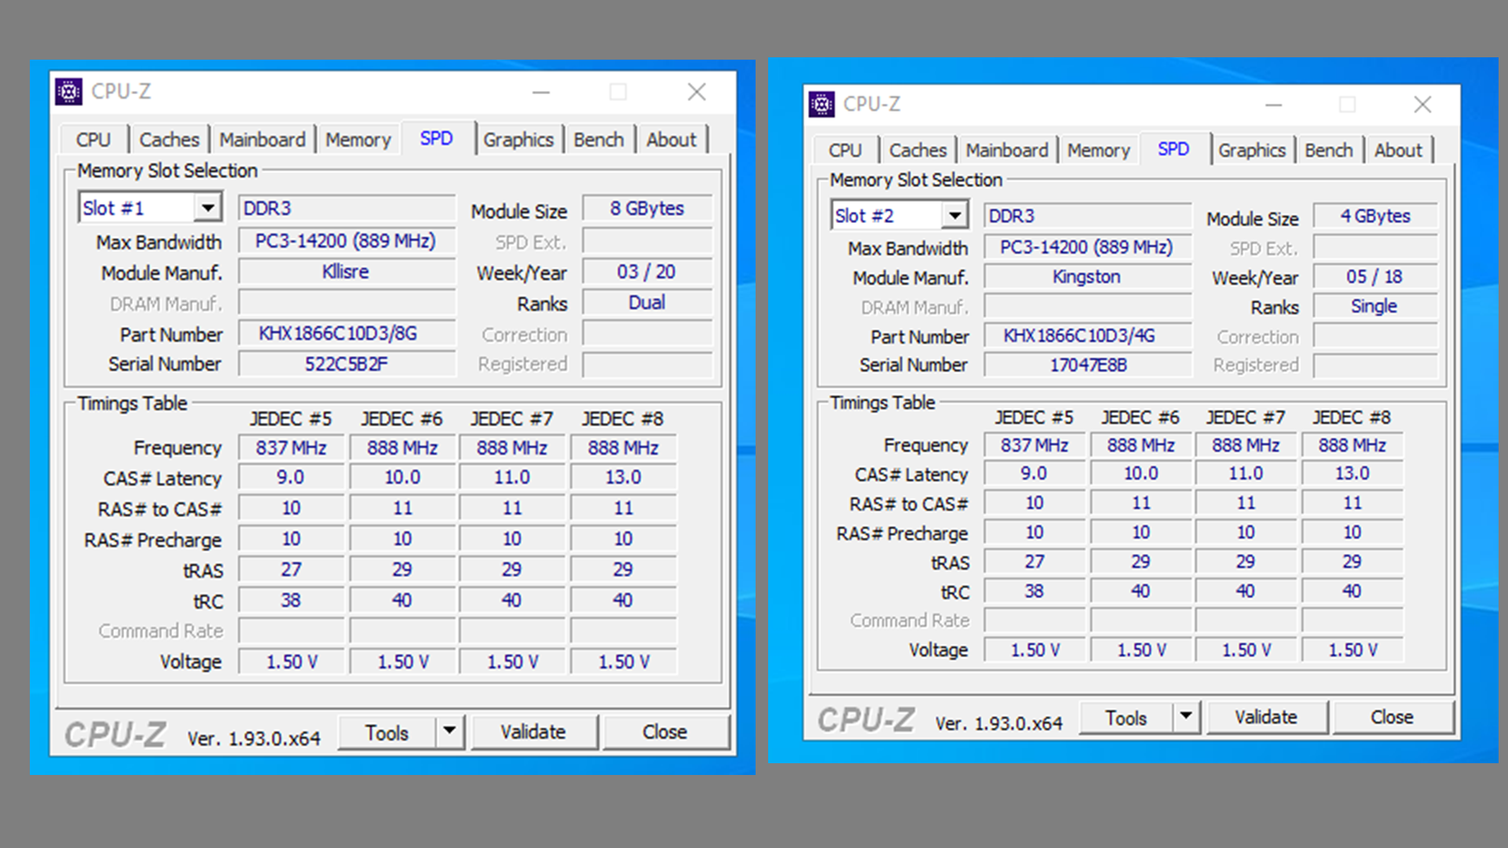The image size is (1508, 848).
Task: Select Mainboard tab in left window
Action: coord(262,140)
